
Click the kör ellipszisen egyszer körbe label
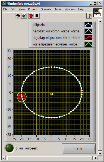tap(55, 44)
